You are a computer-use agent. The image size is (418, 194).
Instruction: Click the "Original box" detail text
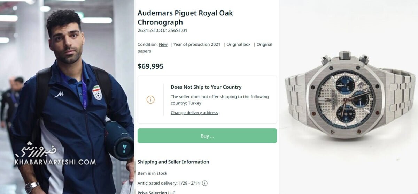tap(239, 44)
